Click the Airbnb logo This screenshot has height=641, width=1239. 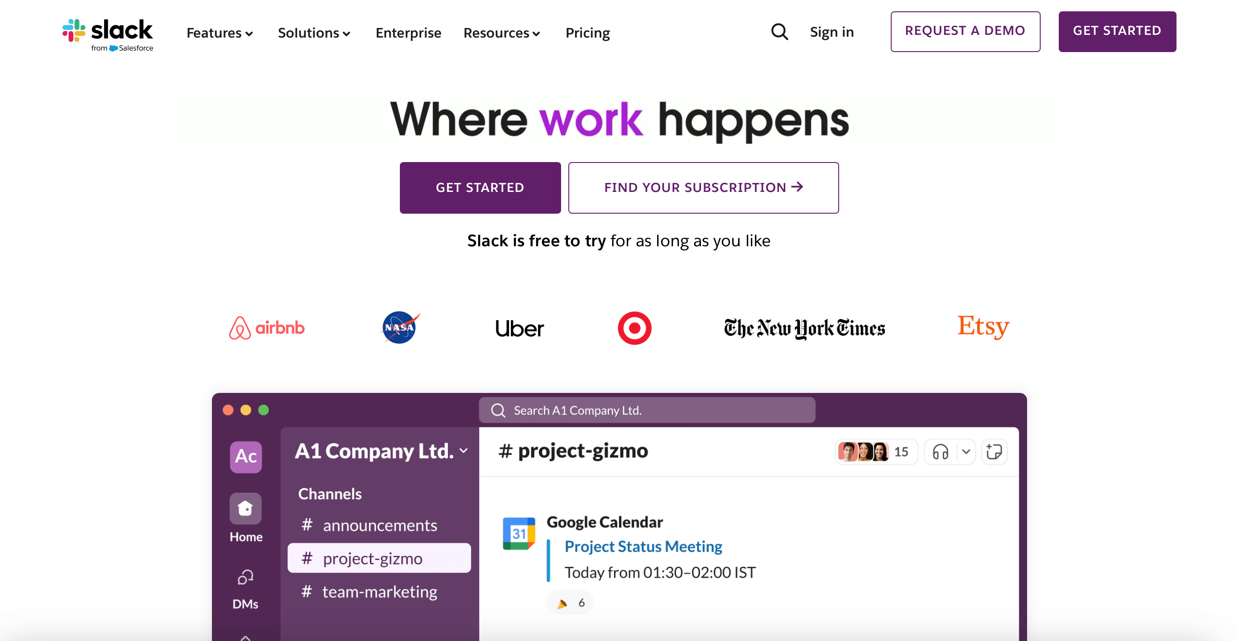pyautogui.click(x=266, y=328)
